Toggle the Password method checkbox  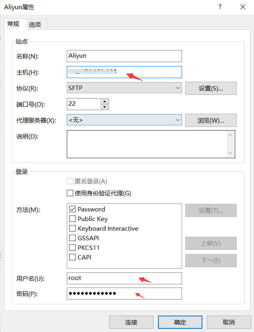[x=72, y=209]
